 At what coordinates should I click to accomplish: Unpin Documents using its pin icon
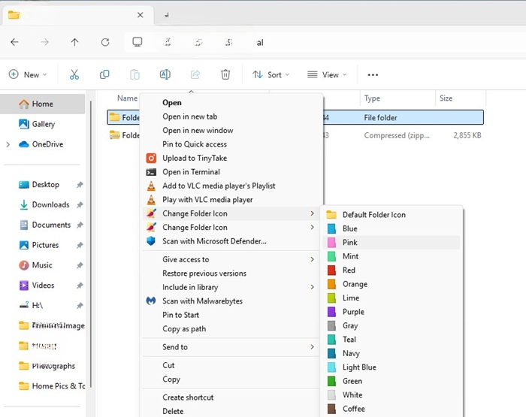point(80,225)
